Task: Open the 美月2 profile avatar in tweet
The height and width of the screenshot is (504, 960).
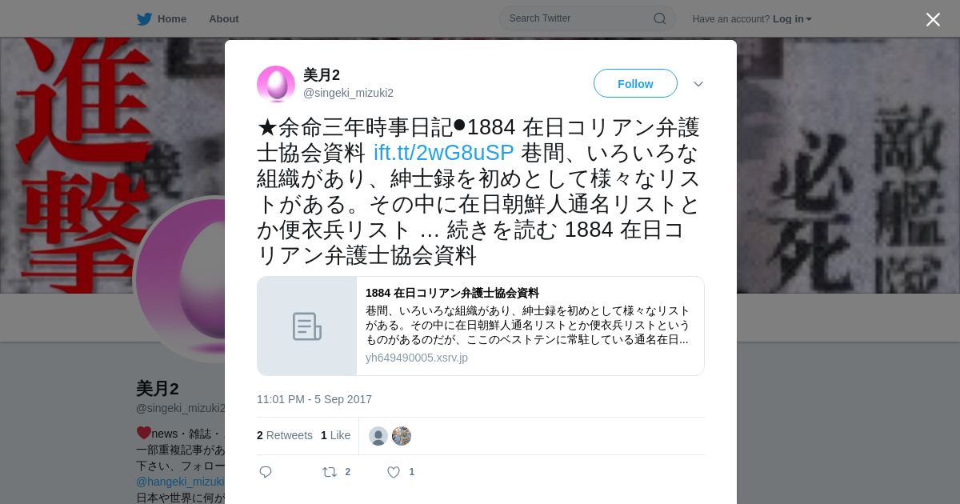Action: click(276, 84)
